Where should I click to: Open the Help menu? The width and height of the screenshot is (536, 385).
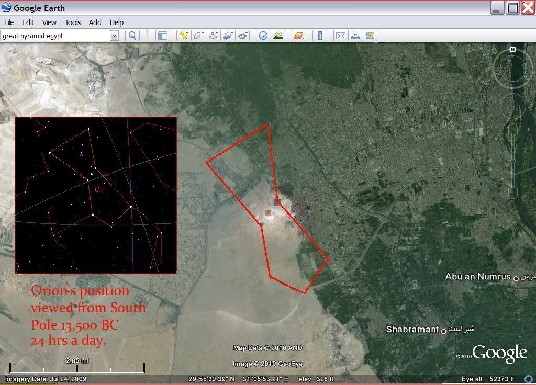(x=117, y=22)
